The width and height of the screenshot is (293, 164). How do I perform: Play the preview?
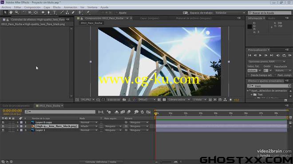(260, 55)
